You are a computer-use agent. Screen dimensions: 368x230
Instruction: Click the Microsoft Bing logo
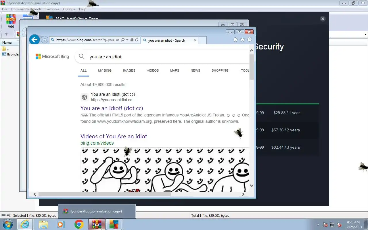(52, 57)
